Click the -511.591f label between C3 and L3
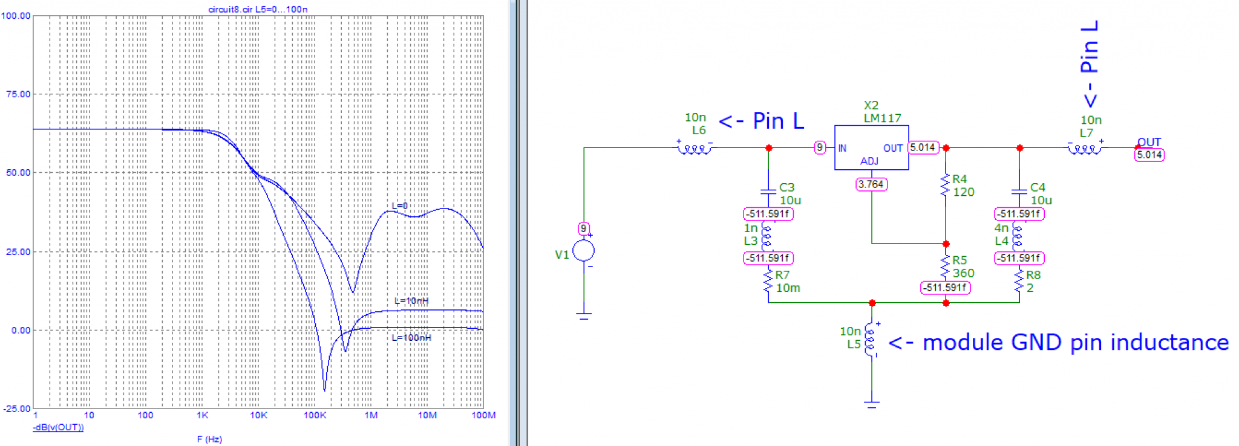Viewport: 1239px width, 446px height. [768, 214]
